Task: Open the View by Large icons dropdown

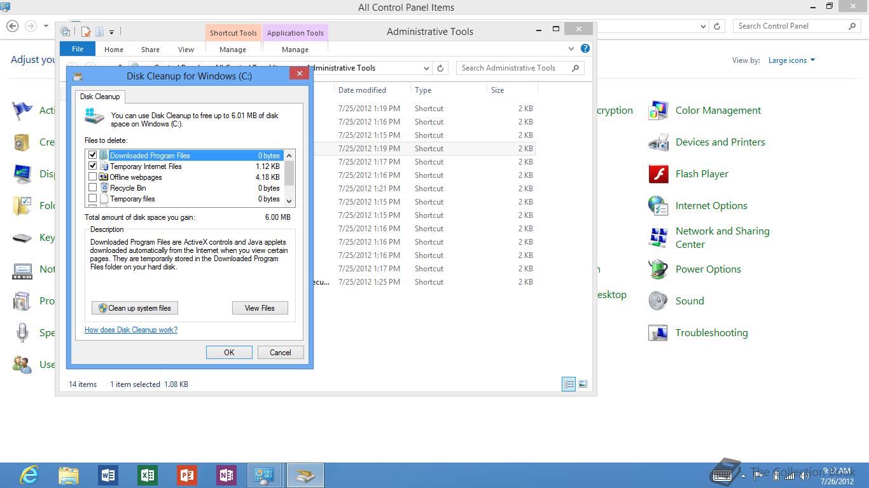Action: 791,60
